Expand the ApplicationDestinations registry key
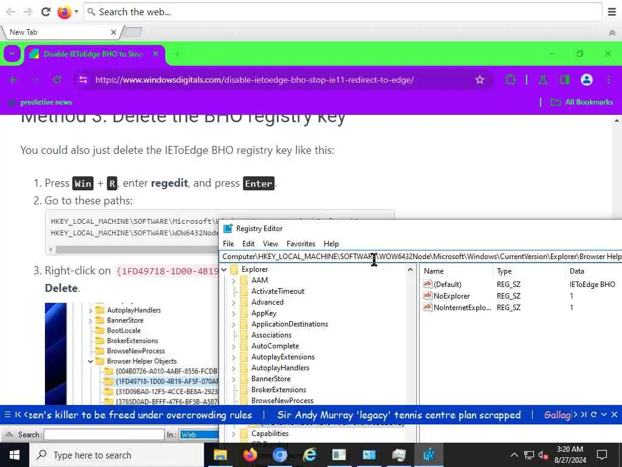 (234, 325)
